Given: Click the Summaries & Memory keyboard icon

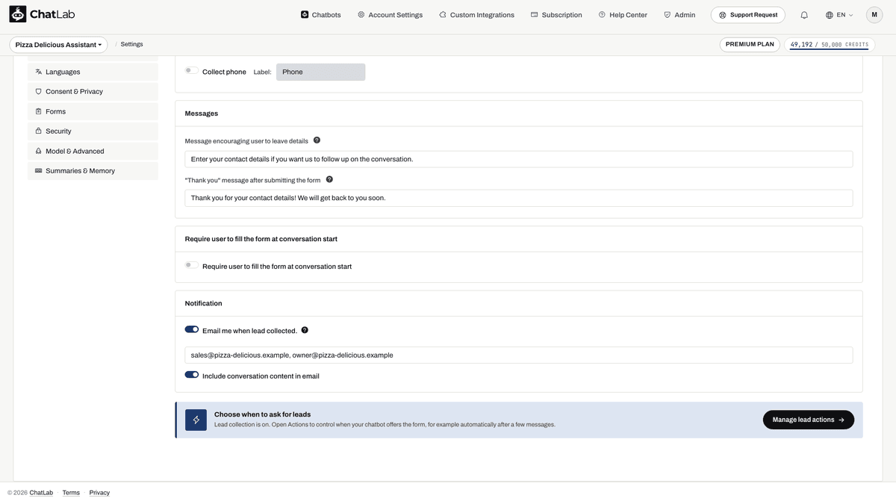Looking at the screenshot, I should click(x=39, y=170).
